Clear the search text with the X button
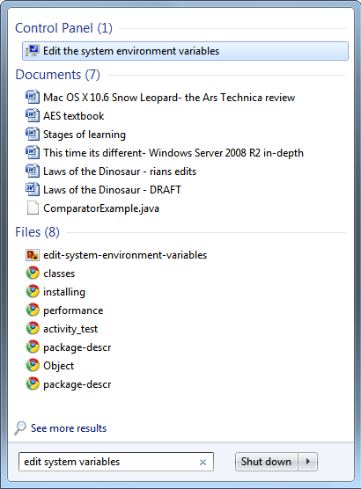361x489 pixels. [203, 463]
